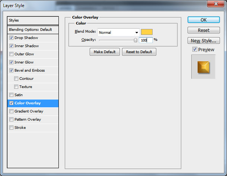Close the Layer Style dialog
This screenshot has width=227, height=176.
click(216, 4)
